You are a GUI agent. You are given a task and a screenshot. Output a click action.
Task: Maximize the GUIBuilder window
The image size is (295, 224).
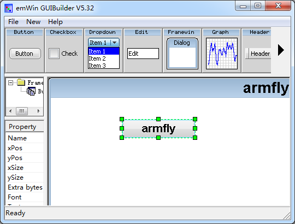258,6
